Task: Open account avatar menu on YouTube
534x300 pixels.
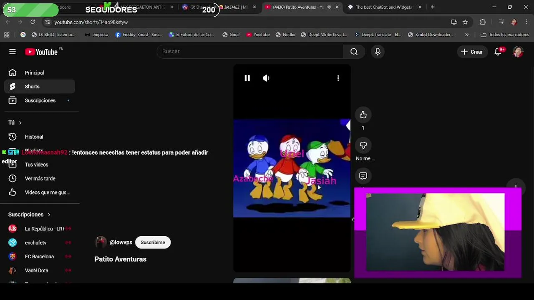Action: (x=518, y=52)
